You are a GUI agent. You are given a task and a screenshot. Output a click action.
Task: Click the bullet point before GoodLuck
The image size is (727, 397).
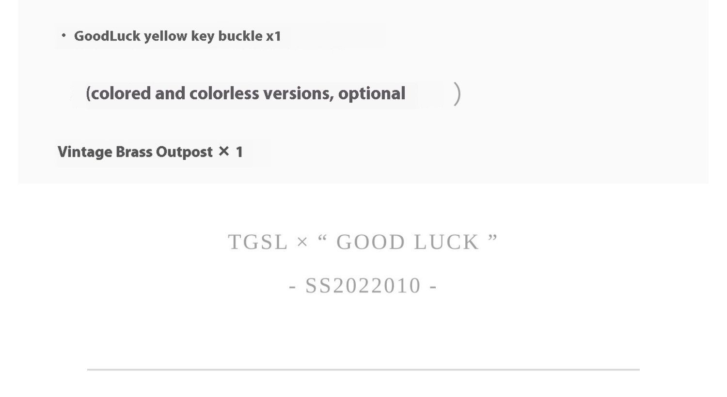pyautogui.click(x=63, y=35)
